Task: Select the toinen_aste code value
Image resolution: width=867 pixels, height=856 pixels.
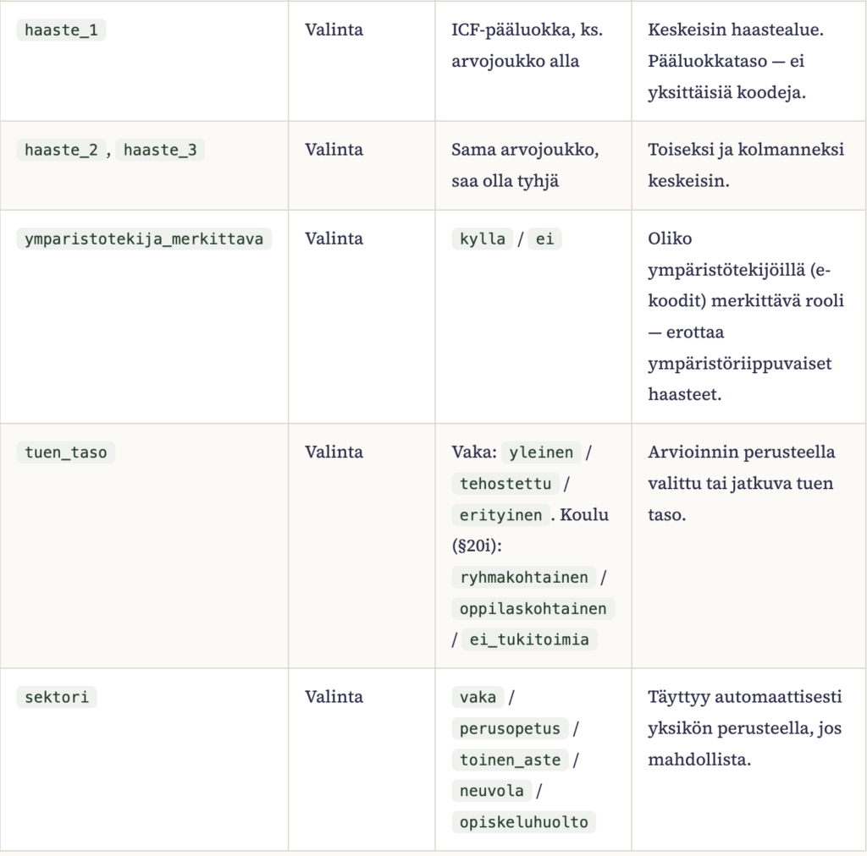Action: tap(510, 760)
